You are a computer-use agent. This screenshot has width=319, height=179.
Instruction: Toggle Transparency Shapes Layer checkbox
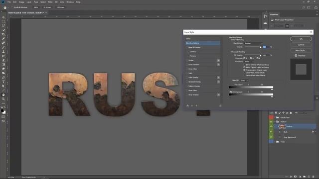tap(244, 70)
